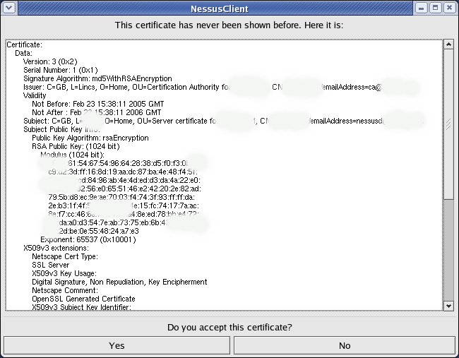459x358 pixels.
Task: Click the 'X509v3 Key Usage:' line
Action: 64,274
